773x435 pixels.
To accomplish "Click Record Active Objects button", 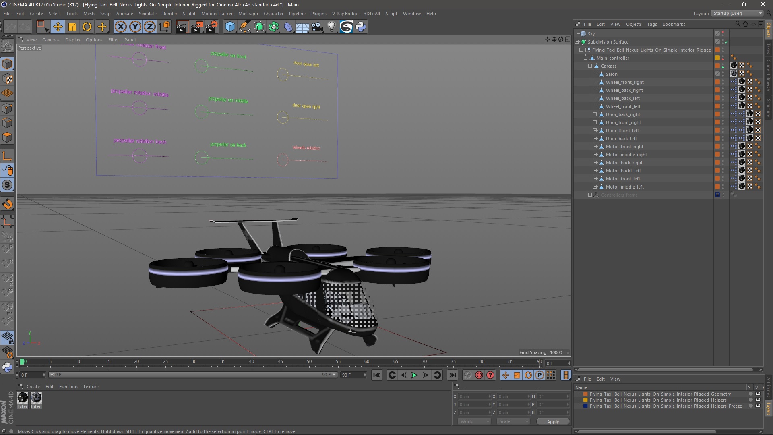I will click(x=467, y=375).
